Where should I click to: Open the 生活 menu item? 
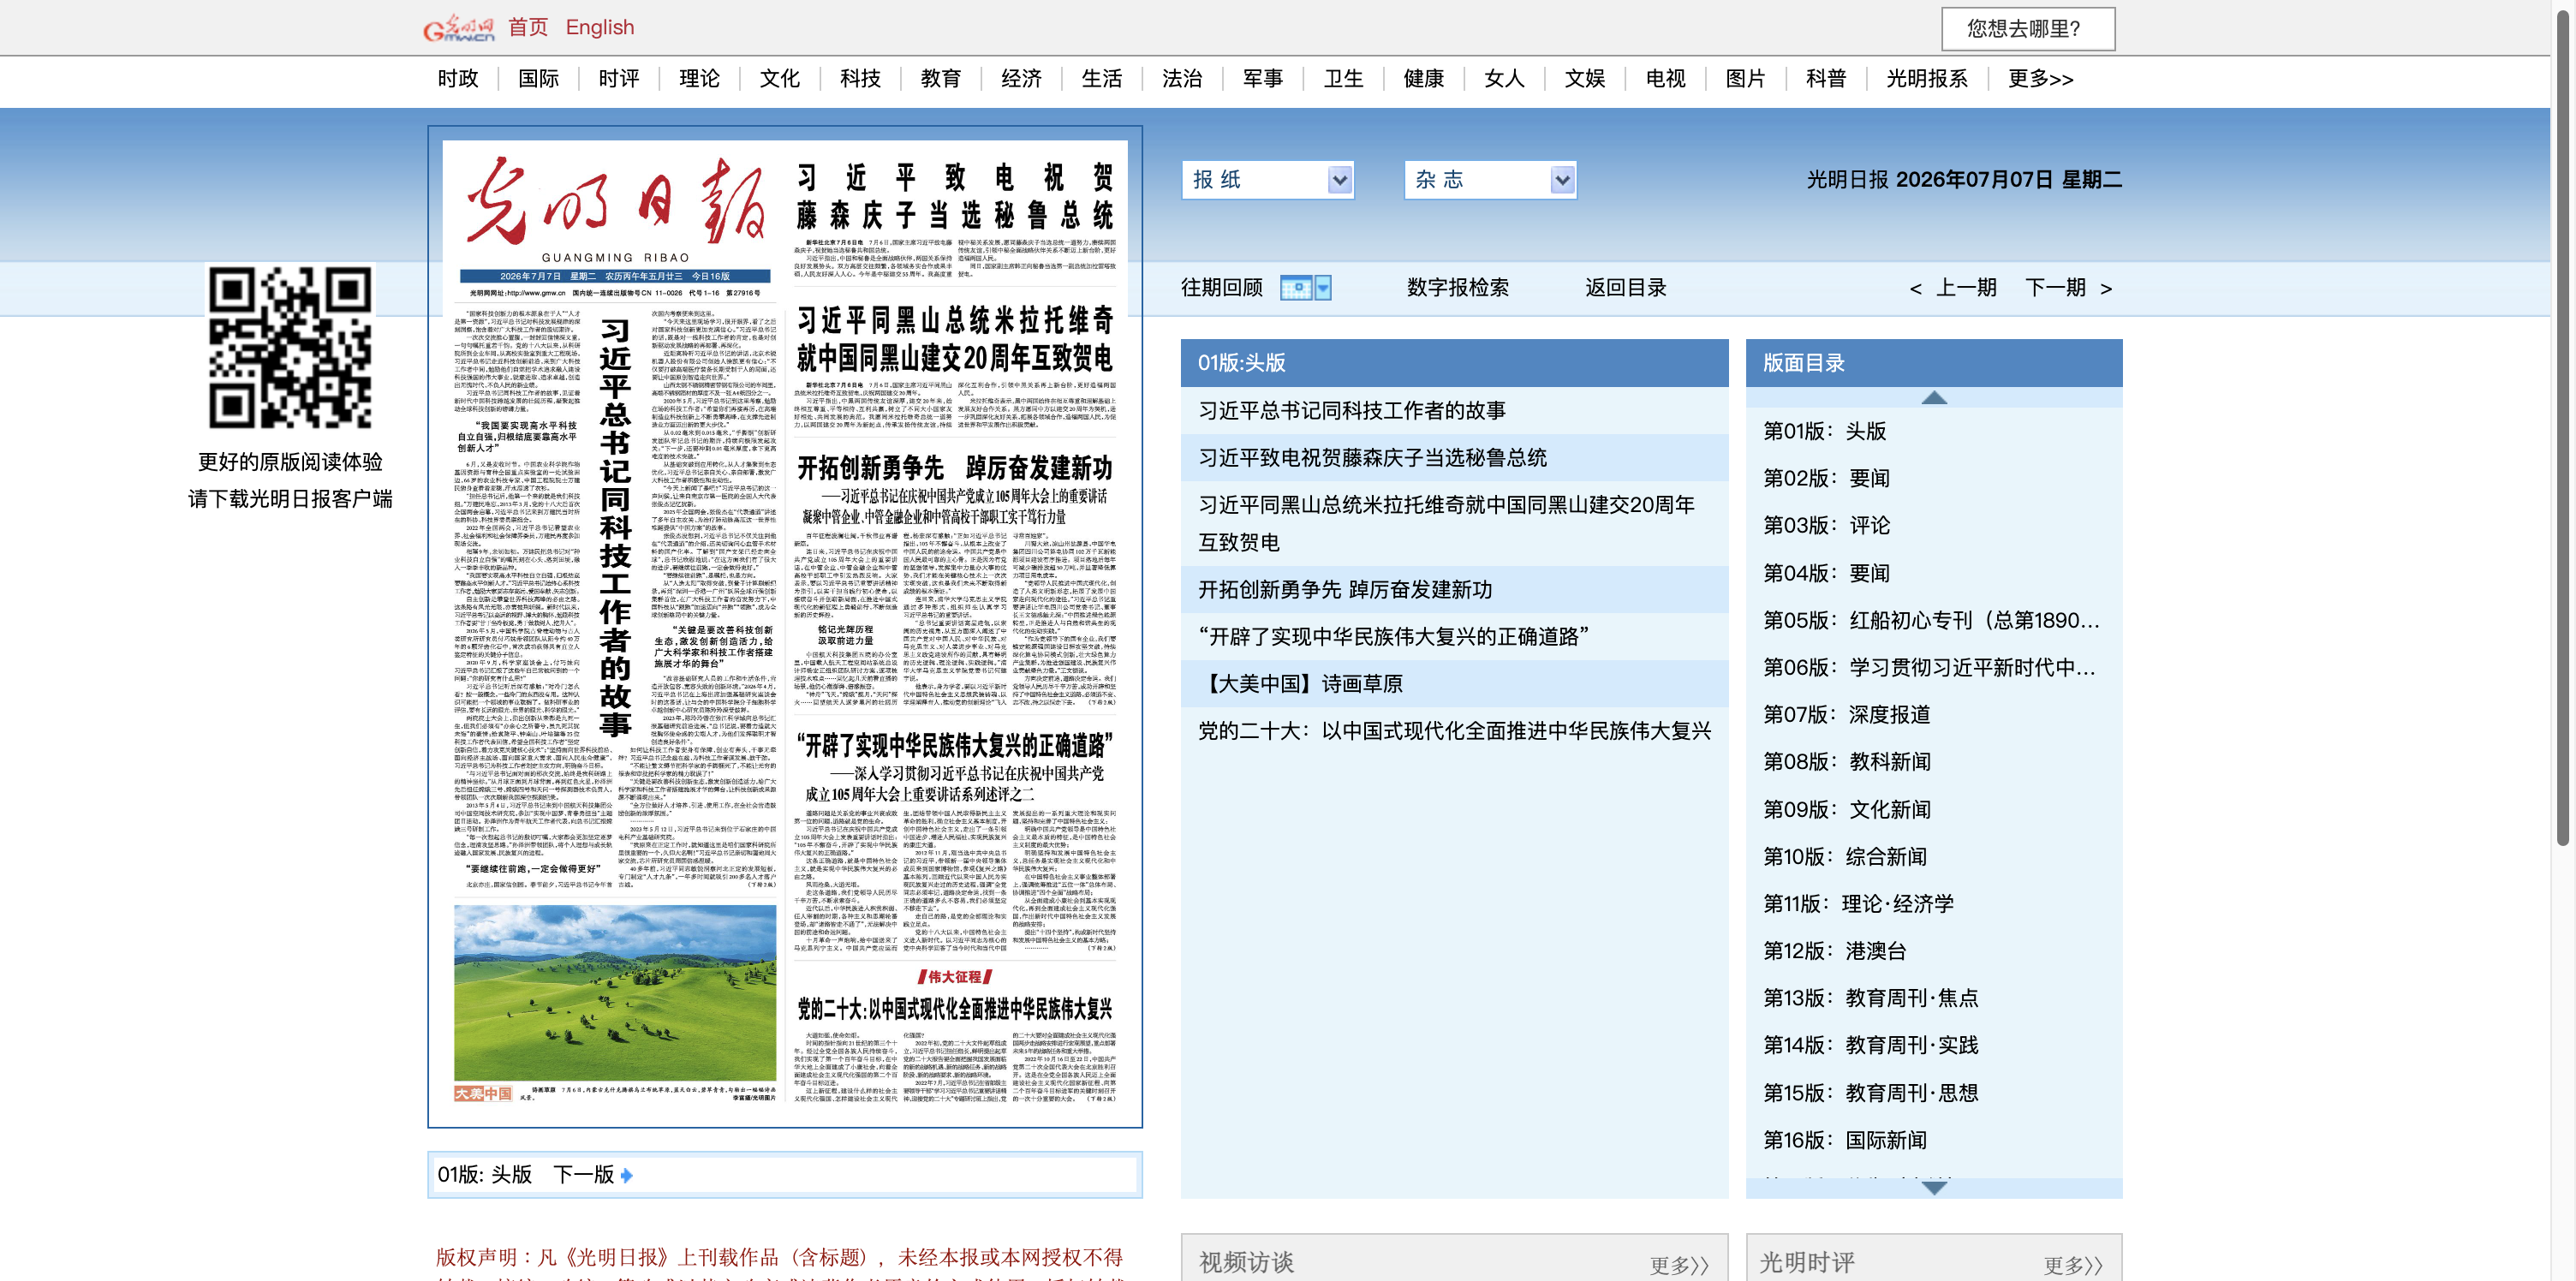[1102, 78]
